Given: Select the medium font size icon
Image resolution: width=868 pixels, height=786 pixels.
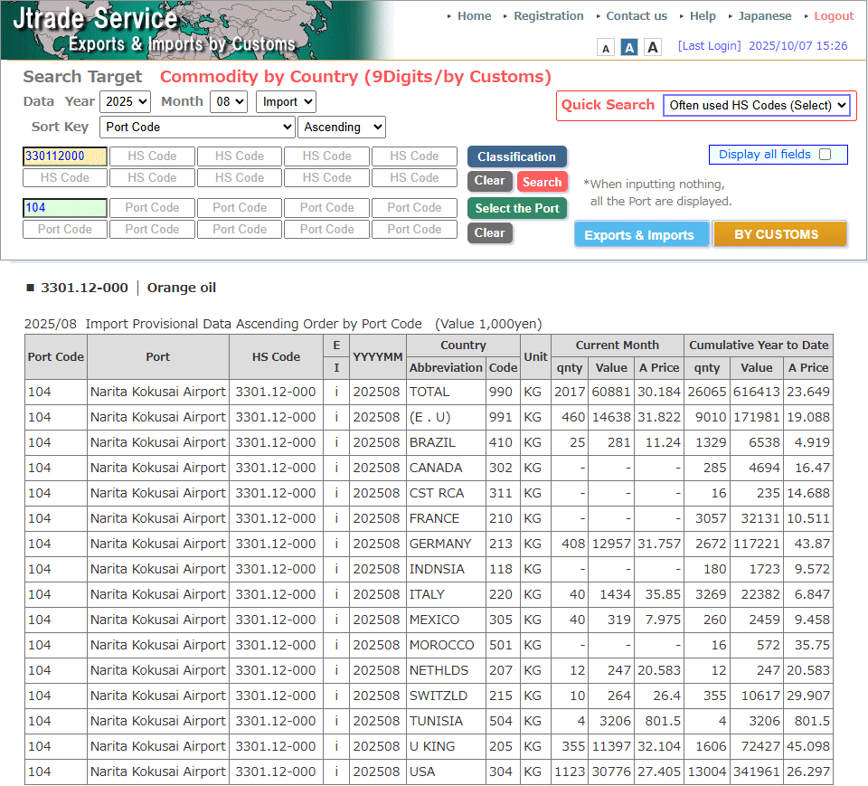Looking at the screenshot, I should [x=629, y=48].
